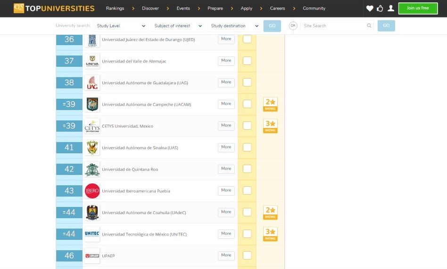The height and width of the screenshot is (269, 447).
Task: Click GO next to Site Search
Action: pos(386,25)
